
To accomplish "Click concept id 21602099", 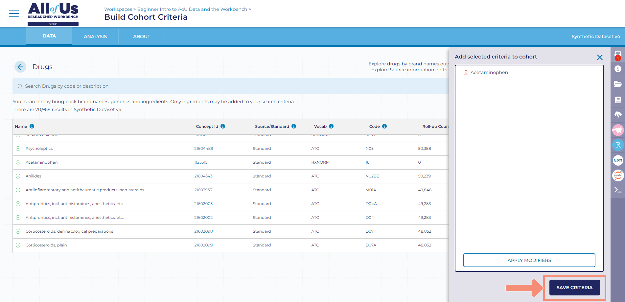I will tap(203, 245).
